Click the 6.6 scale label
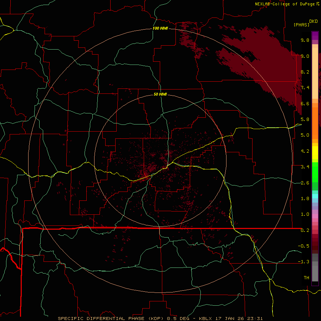Image resolution: width=321 pixels, height=321 pixels. pyautogui.click(x=305, y=103)
